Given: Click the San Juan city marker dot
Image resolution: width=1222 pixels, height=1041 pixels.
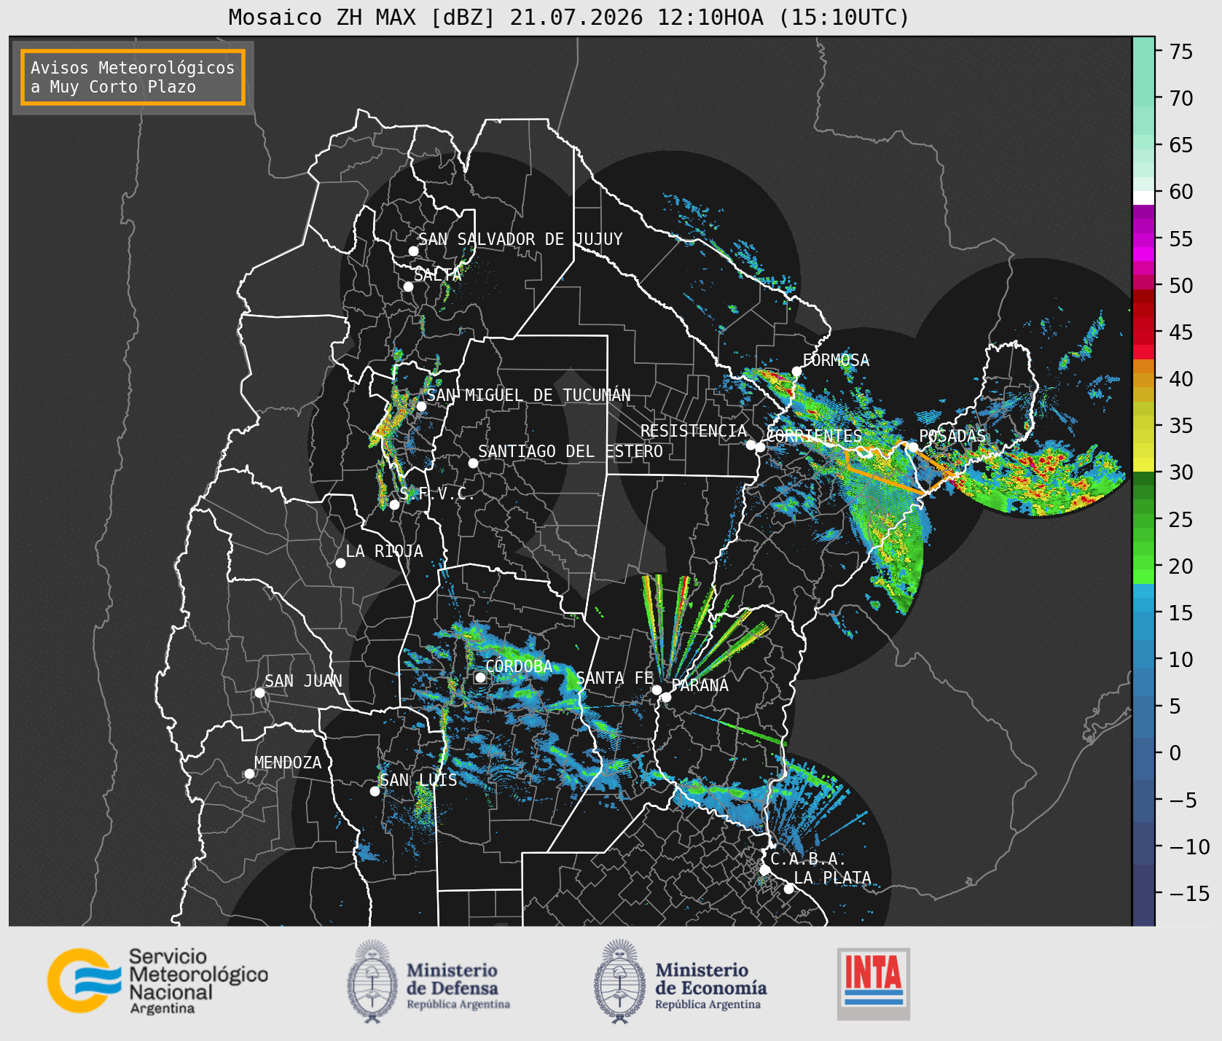Looking at the screenshot, I should [x=259, y=693].
